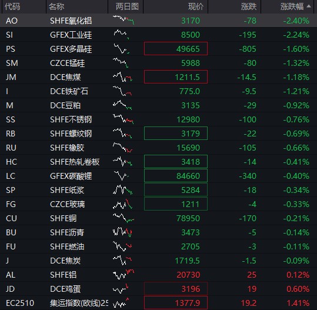Screen dimensions: 317x310
Task: Select the PS price cell 49665
Action: click(x=176, y=49)
